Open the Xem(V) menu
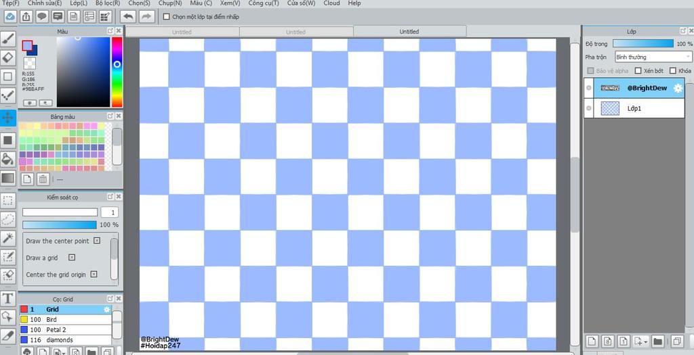The image size is (694, 355). coord(230,3)
